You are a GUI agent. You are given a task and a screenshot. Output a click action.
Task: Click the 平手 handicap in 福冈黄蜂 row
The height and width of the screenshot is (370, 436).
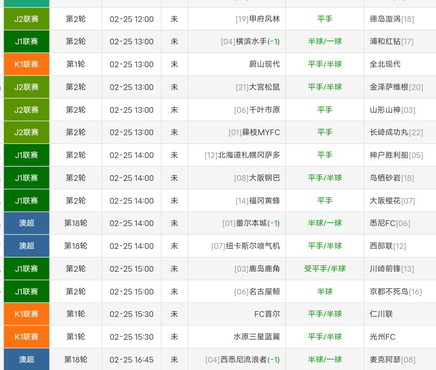point(325,201)
